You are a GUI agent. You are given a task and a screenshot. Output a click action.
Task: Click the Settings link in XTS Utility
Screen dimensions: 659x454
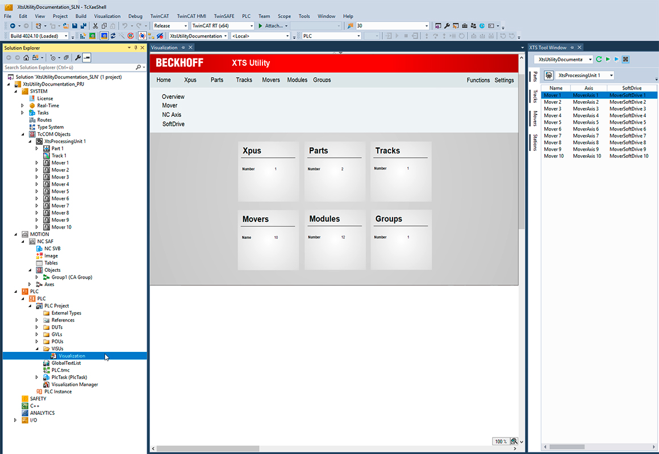[x=504, y=80]
